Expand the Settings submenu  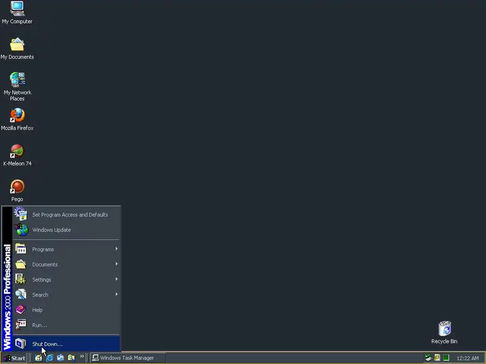point(66,280)
